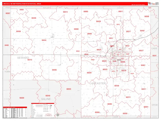Click the 68430 ZIP label
Screen dimensions: 161x121
pyautogui.click(x=117, y=86)
